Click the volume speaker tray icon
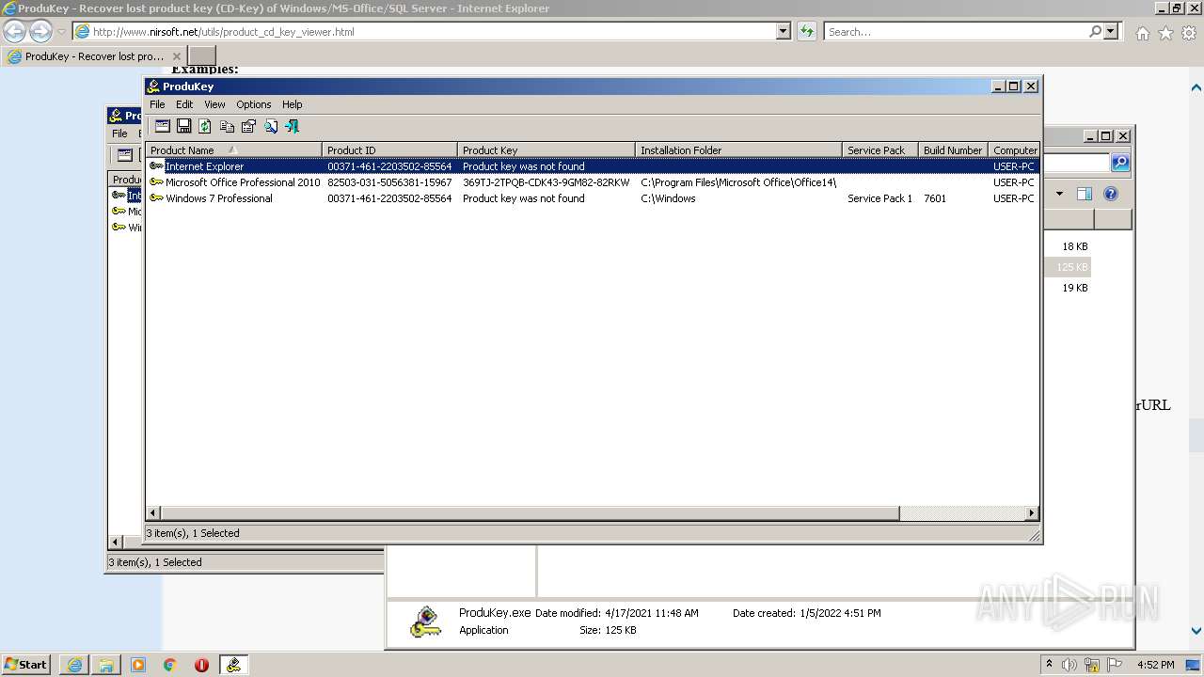The height and width of the screenshot is (677, 1204). click(x=1069, y=665)
